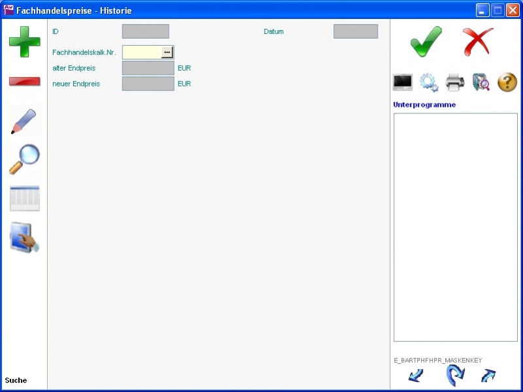Click into the Fachhandelskalk.Nr. input field

click(142, 52)
